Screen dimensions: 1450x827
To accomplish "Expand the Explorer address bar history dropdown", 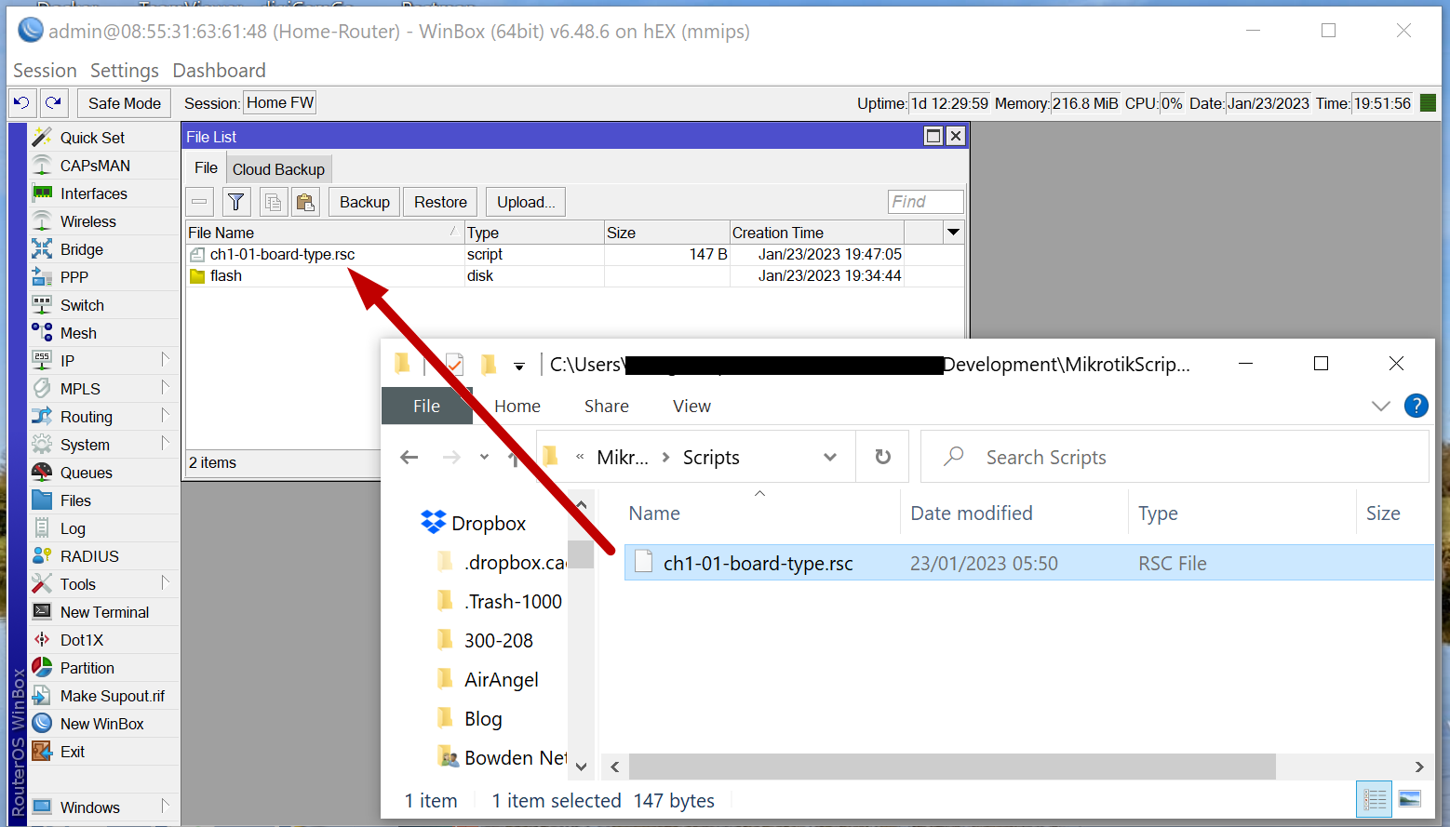I will point(830,457).
